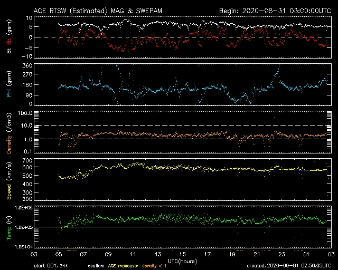
Task: Select the Phi (gsm) axis label
Action: (9, 86)
